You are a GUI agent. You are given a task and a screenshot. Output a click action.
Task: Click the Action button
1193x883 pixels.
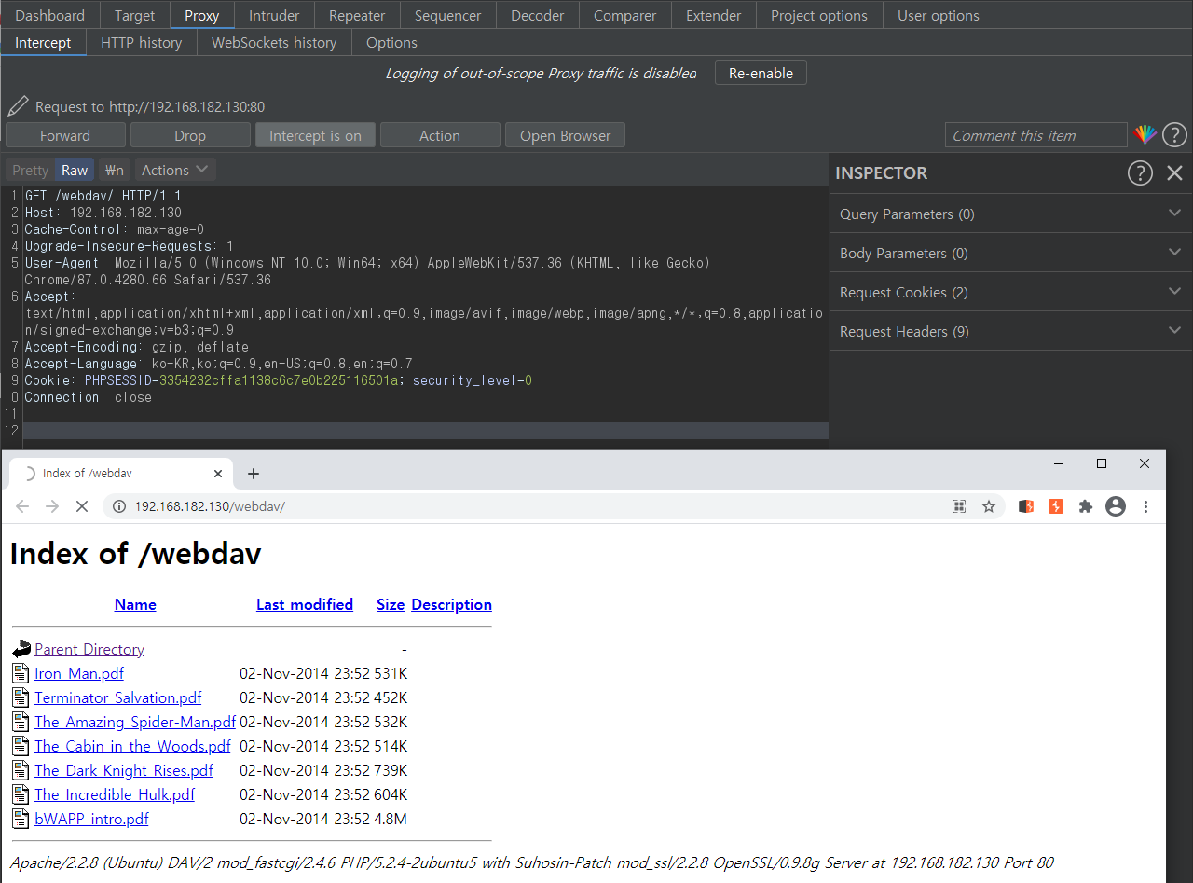tap(440, 135)
